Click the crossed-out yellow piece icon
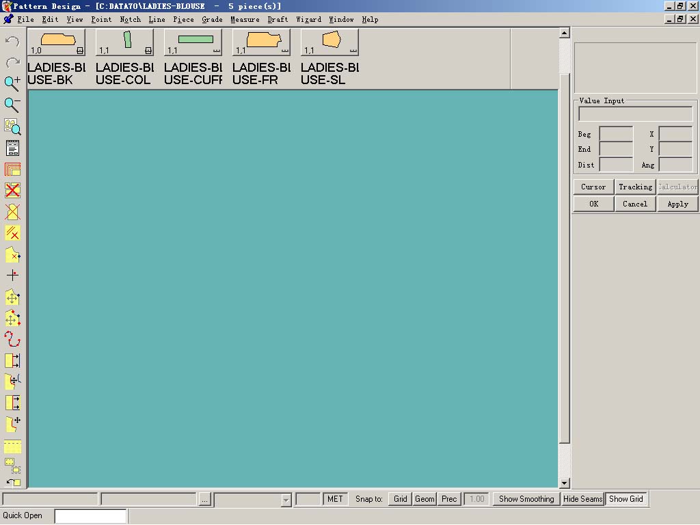Image resolution: width=700 pixels, height=525 pixels. click(12, 212)
